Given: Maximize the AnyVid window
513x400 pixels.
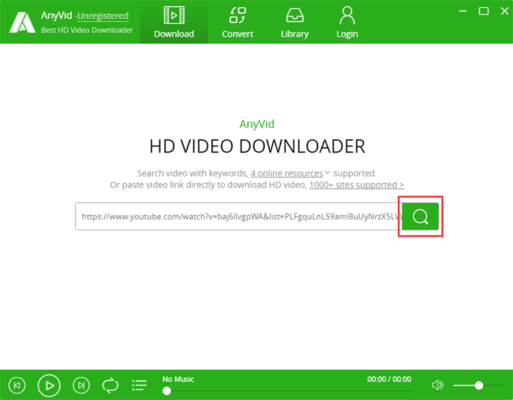Looking at the screenshot, I should [x=484, y=11].
